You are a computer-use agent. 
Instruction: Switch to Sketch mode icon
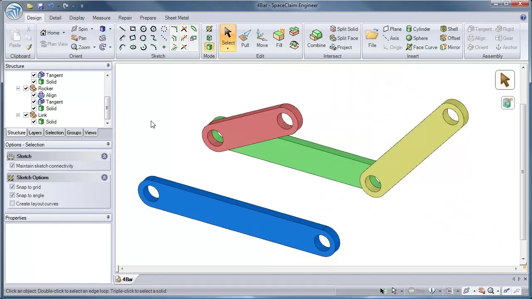(209, 29)
